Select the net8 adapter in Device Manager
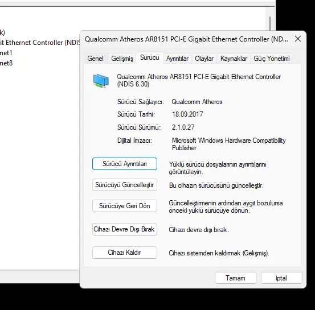Viewport: 315px width, 310px height. [6, 63]
